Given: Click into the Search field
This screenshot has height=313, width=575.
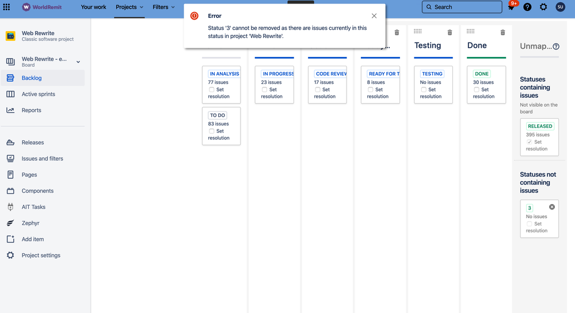Looking at the screenshot, I should tap(462, 7).
